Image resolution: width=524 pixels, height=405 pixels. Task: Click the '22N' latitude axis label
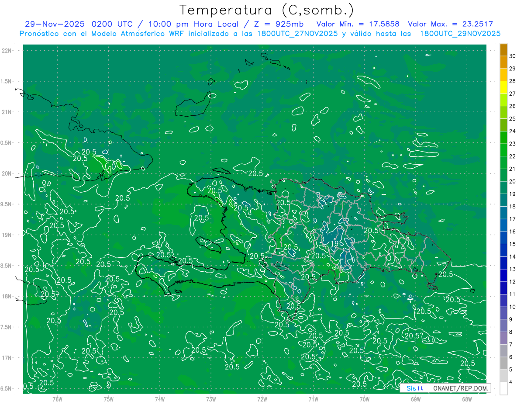click(7, 50)
